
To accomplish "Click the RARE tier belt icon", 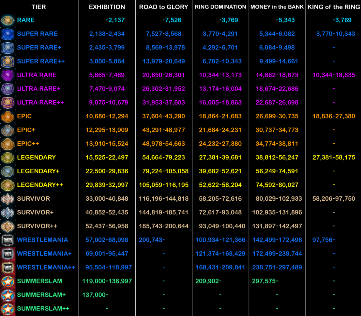I will [8, 20].
